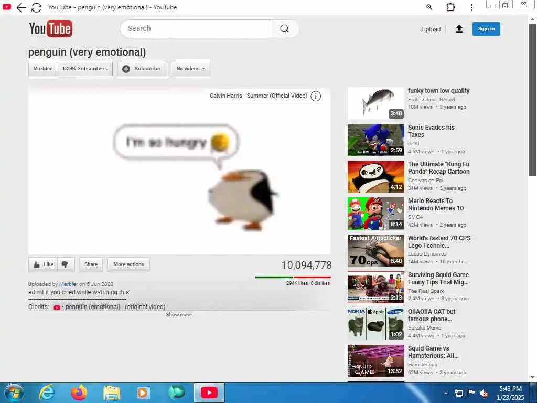537x403 pixels.
Task: Open the Windows Start orb
Action: click(x=14, y=393)
